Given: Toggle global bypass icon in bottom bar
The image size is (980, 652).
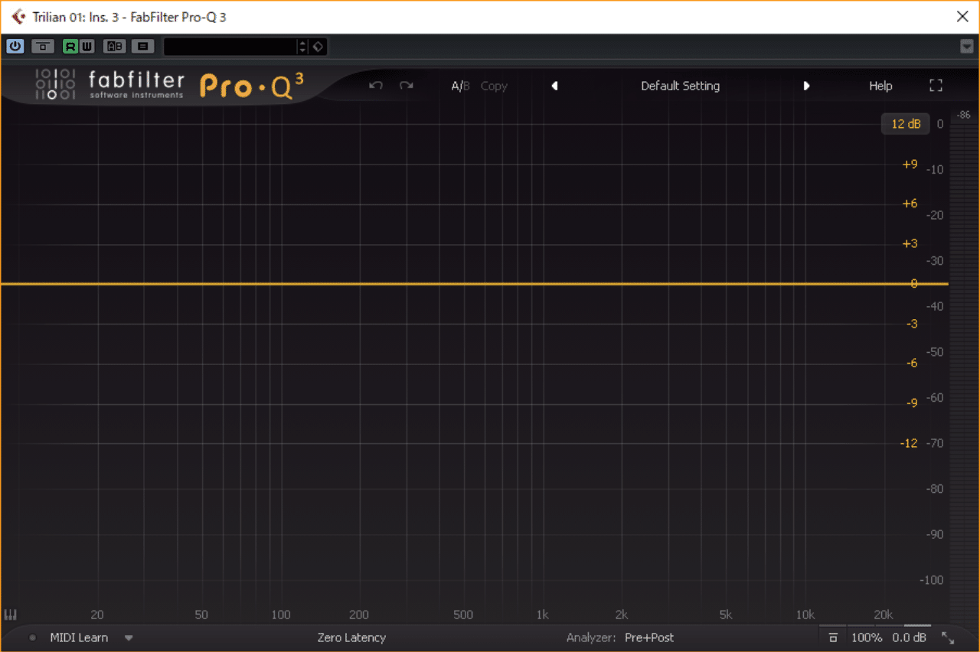Looking at the screenshot, I should 833,637.
